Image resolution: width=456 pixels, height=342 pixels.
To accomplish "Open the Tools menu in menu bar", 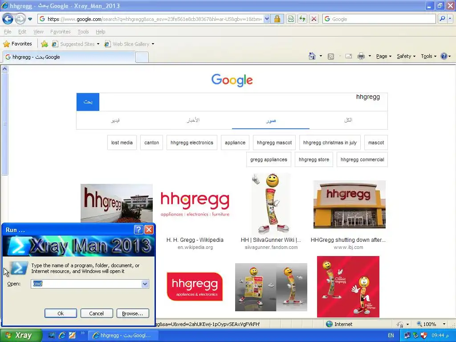I will [x=83, y=32].
